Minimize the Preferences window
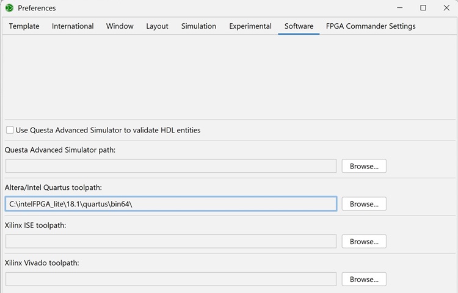Viewport: 458px width, 293px height. click(x=400, y=8)
